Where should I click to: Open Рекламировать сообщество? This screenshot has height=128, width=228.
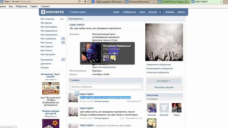point(160,69)
